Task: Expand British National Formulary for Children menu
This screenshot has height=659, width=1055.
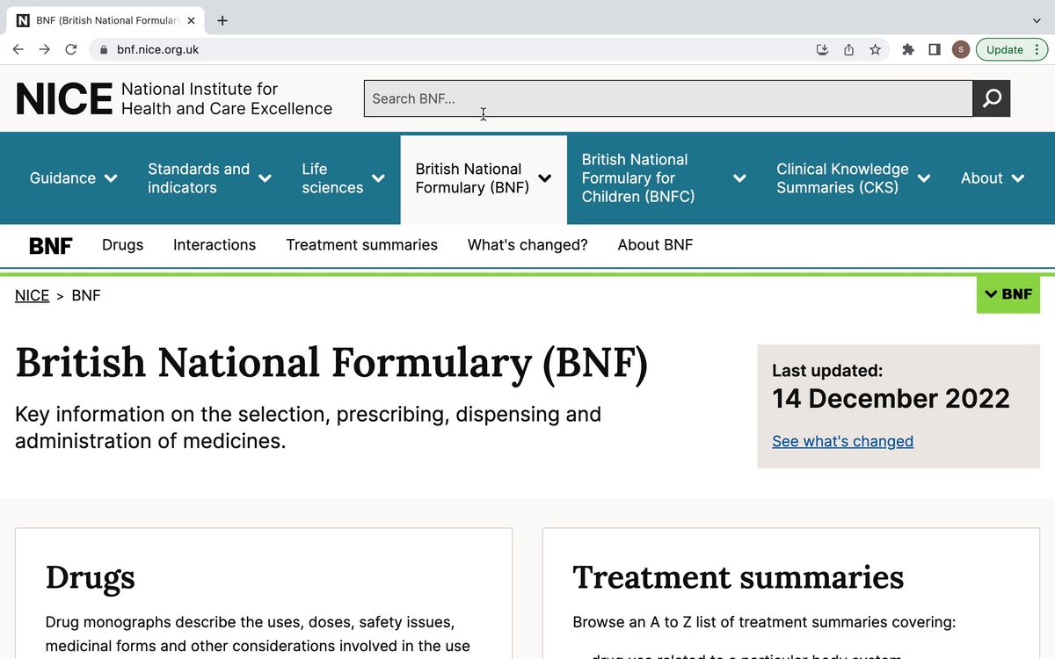Action: tap(664, 178)
